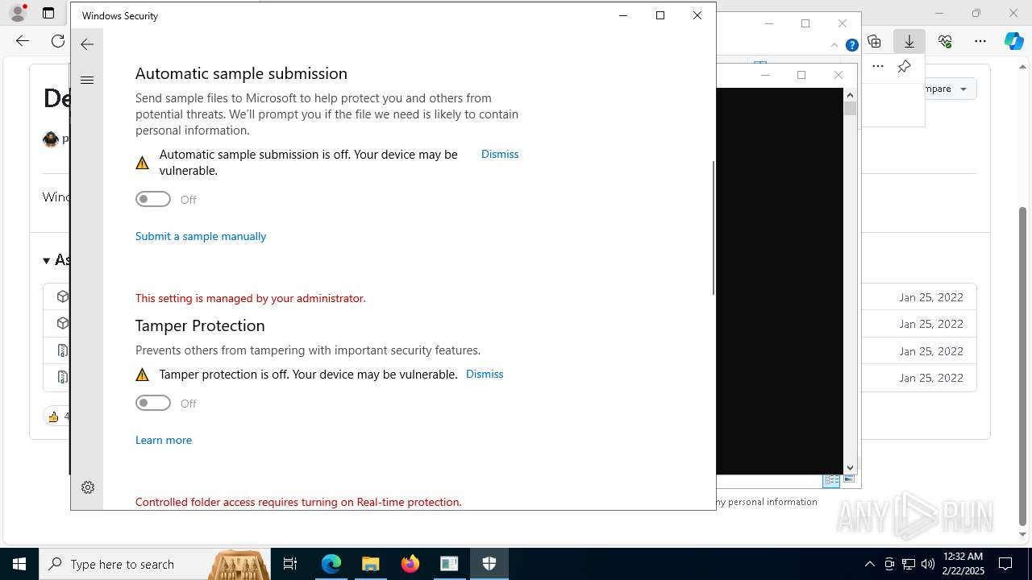Click Edge browser back arrow
Screen dimensions: 1032x580
[x=23, y=41]
